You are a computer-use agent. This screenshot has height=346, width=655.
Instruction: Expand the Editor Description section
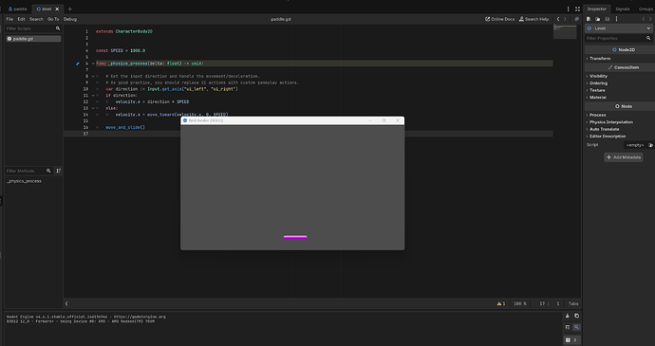(x=608, y=137)
